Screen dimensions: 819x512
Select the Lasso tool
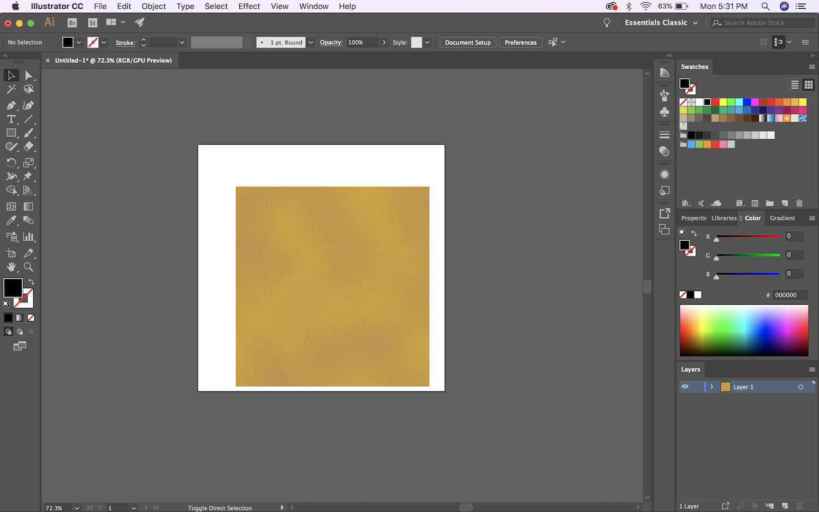pyautogui.click(x=29, y=89)
